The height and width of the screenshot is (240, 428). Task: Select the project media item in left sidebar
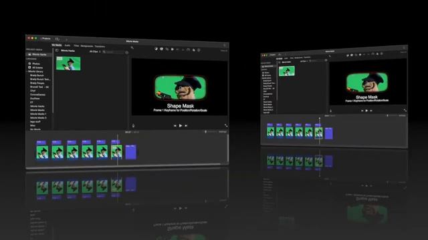39,55
